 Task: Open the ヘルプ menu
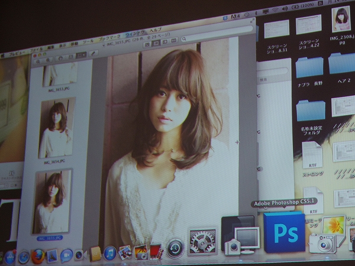(156, 30)
